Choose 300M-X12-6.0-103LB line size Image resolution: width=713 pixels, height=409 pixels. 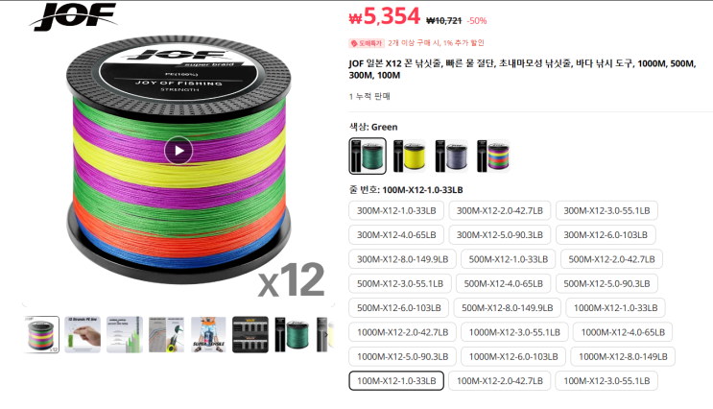tap(606, 235)
